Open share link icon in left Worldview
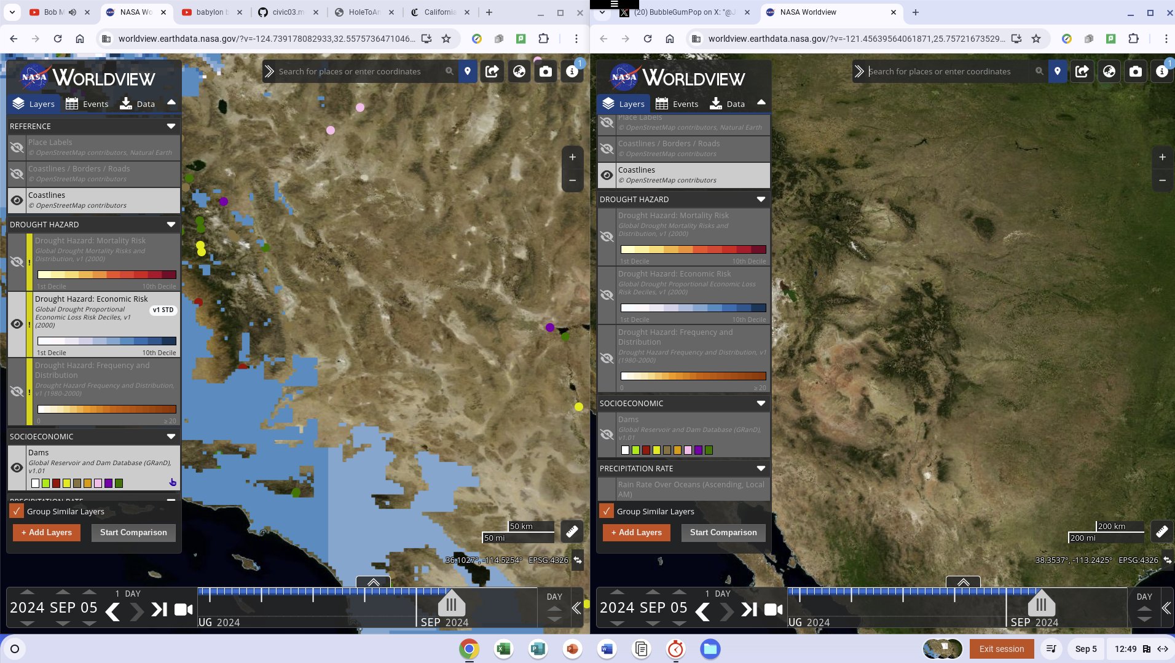 click(492, 71)
